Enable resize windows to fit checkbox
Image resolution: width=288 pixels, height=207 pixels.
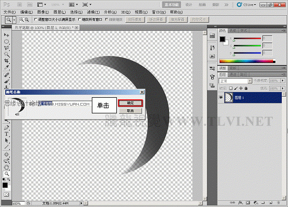35,19
